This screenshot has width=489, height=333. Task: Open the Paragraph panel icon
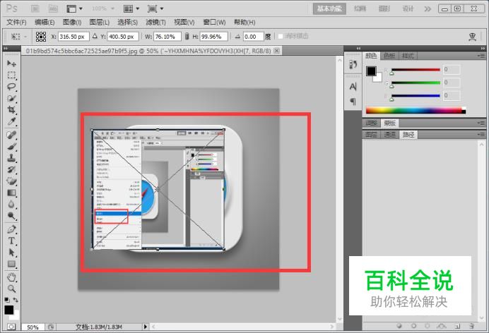click(353, 101)
